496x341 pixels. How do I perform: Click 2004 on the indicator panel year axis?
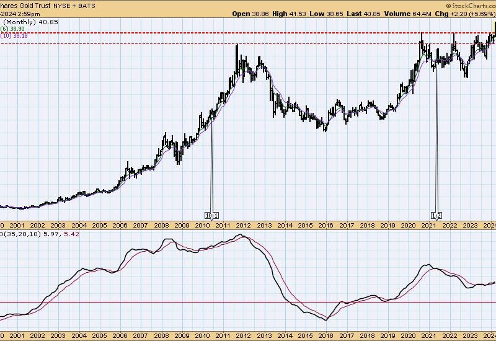pyautogui.click(x=79, y=335)
